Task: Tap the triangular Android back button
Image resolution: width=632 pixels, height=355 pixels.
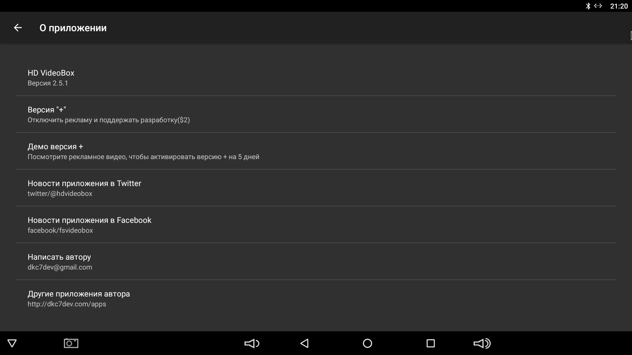Action: (304, 343)
